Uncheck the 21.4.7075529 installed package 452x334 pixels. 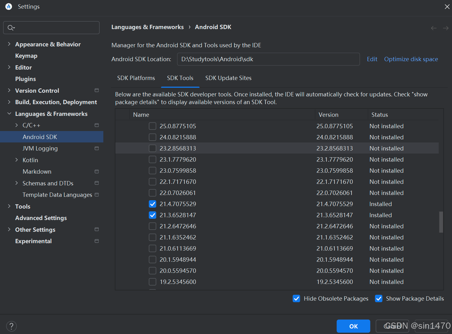tap(153, 204)
